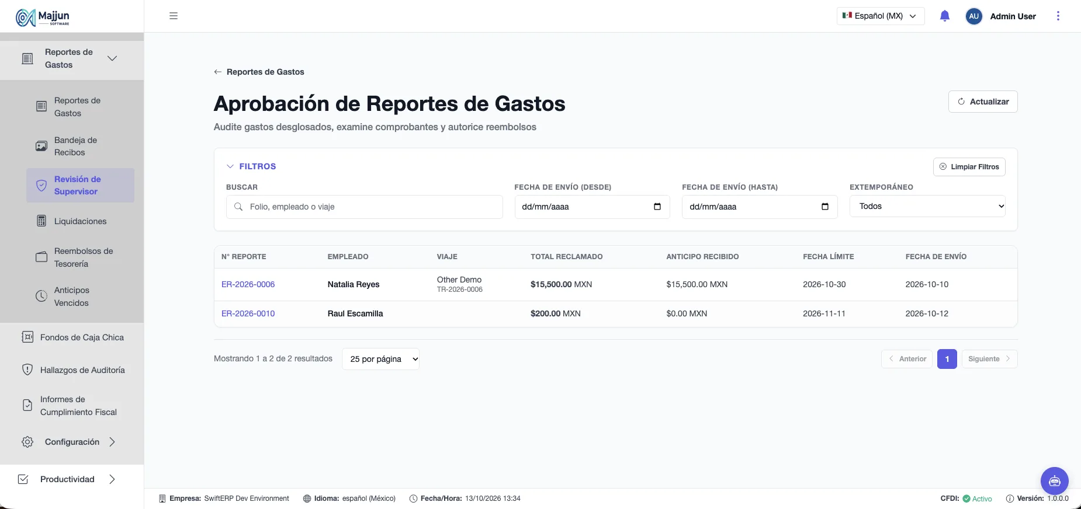Click the Configuración gear icon

pos(27,442)
